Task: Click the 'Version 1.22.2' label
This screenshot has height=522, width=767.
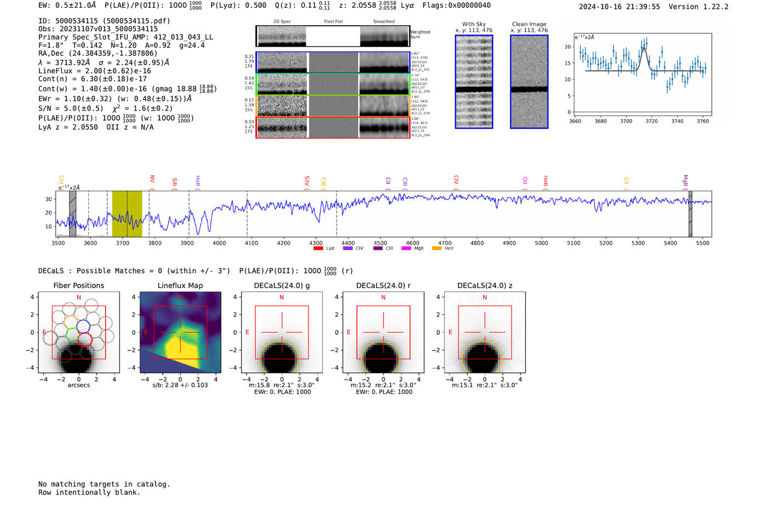Action: tap(699, 7)
